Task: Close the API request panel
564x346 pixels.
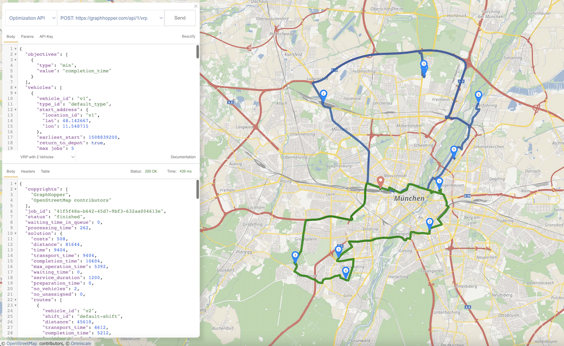Action: [x=196, y=6]
